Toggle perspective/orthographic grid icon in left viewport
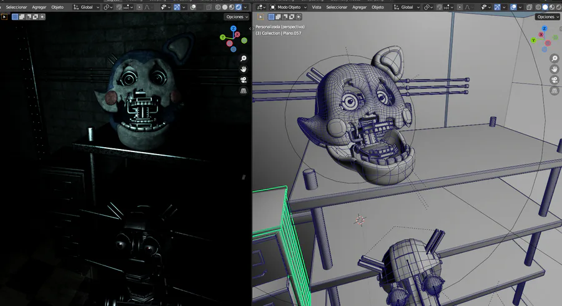The height and width of the screenshot is (306, 562). 244,90
